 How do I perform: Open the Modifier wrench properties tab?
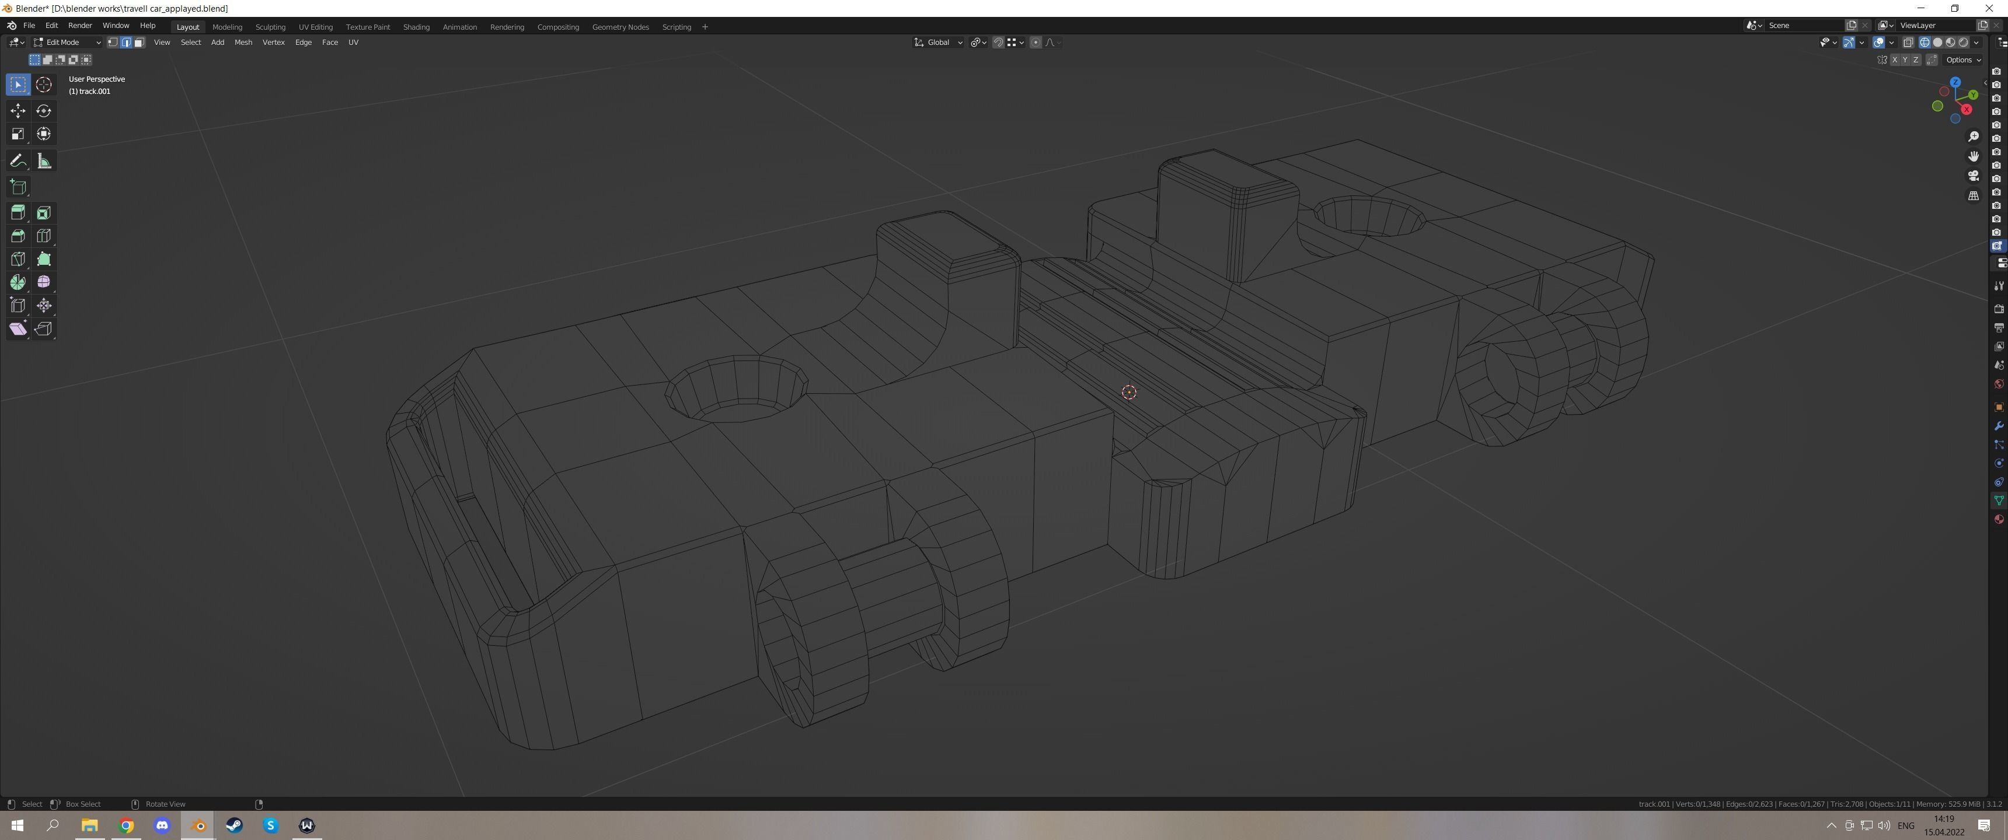coord(1999,426)
